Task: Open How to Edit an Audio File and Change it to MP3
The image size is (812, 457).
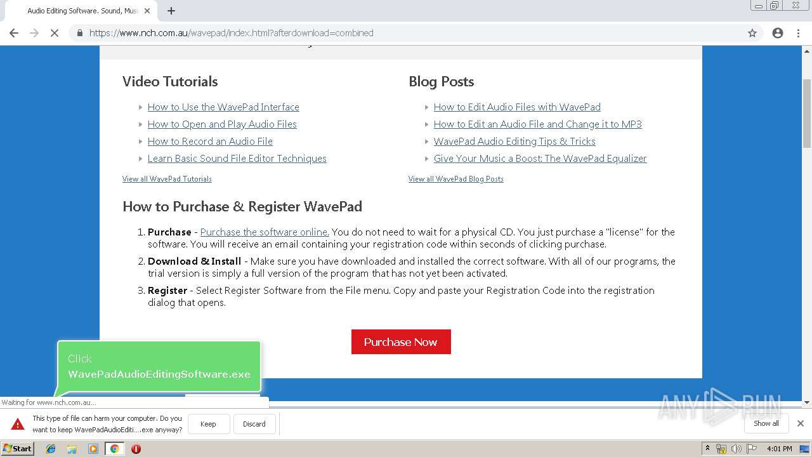Action: [538, 124]
